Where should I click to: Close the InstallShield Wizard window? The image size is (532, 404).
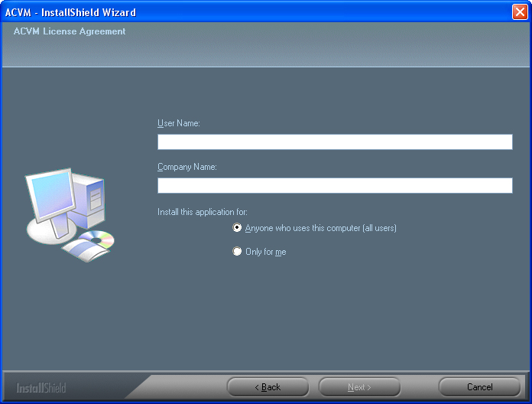click(520, 12)
